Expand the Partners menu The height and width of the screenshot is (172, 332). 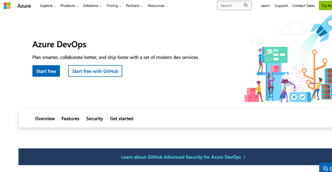pyautogui.click(x=134, y=6)
